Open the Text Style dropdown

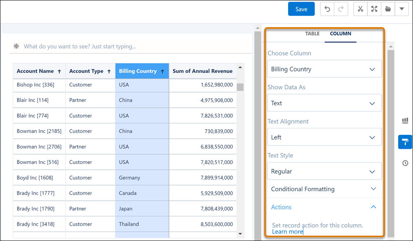pyautogui.click(x=324, y=171)
